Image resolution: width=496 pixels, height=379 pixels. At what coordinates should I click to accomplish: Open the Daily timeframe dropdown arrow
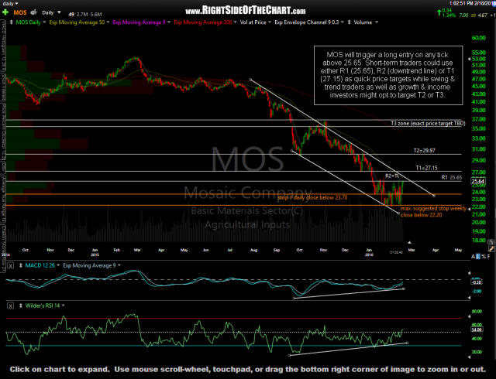click(59, 12)
